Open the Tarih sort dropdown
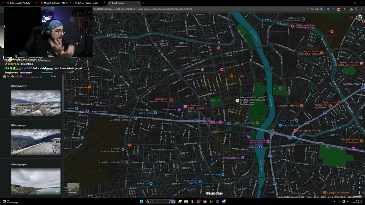The width and height of the screenshot is (365, 205). pyautogui.click(x=54, y=76)
